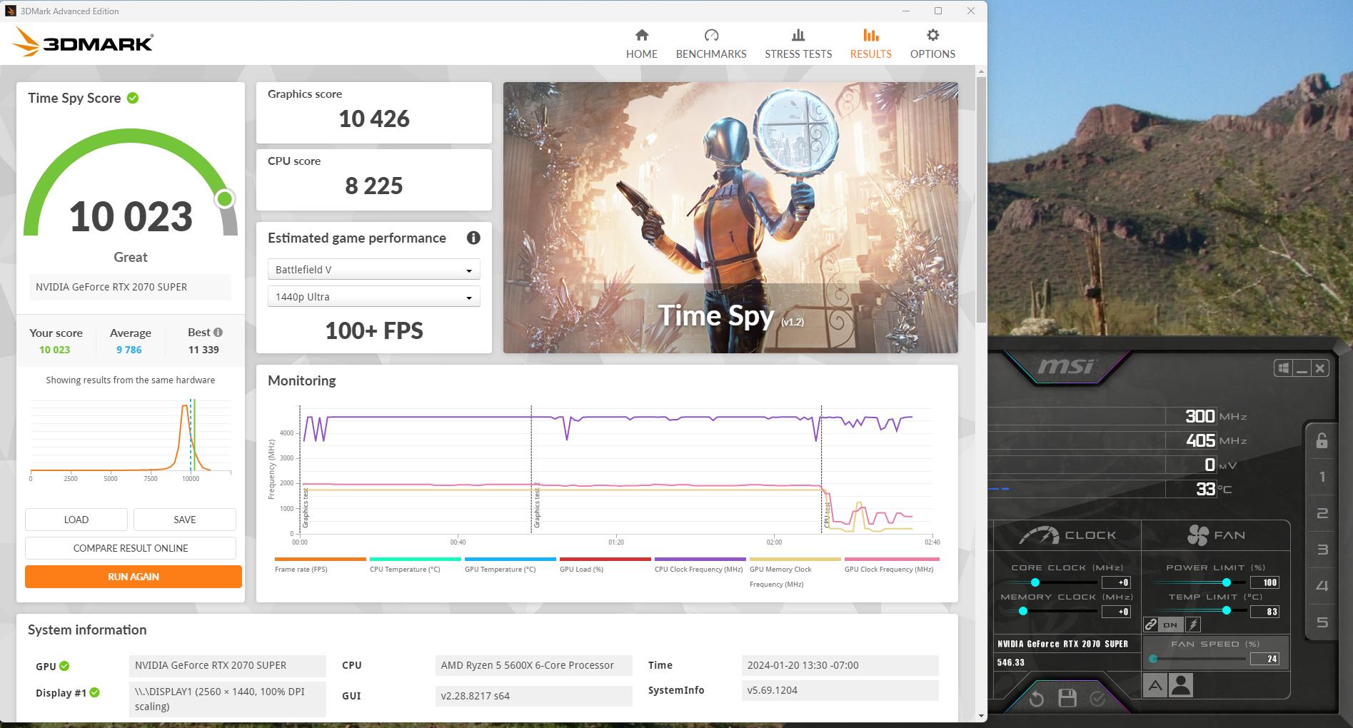Click the score distribution graph

tap(131, 439)
